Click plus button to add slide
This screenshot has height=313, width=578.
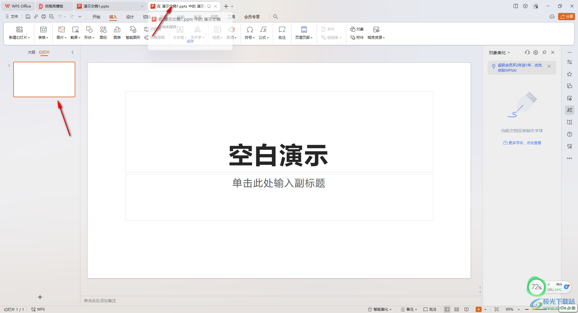(x=40, y=297)
